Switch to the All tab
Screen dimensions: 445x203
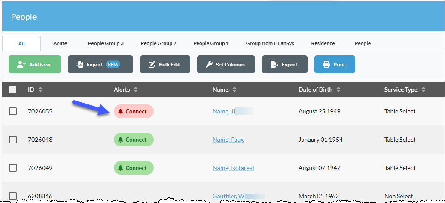coord(21,43)
